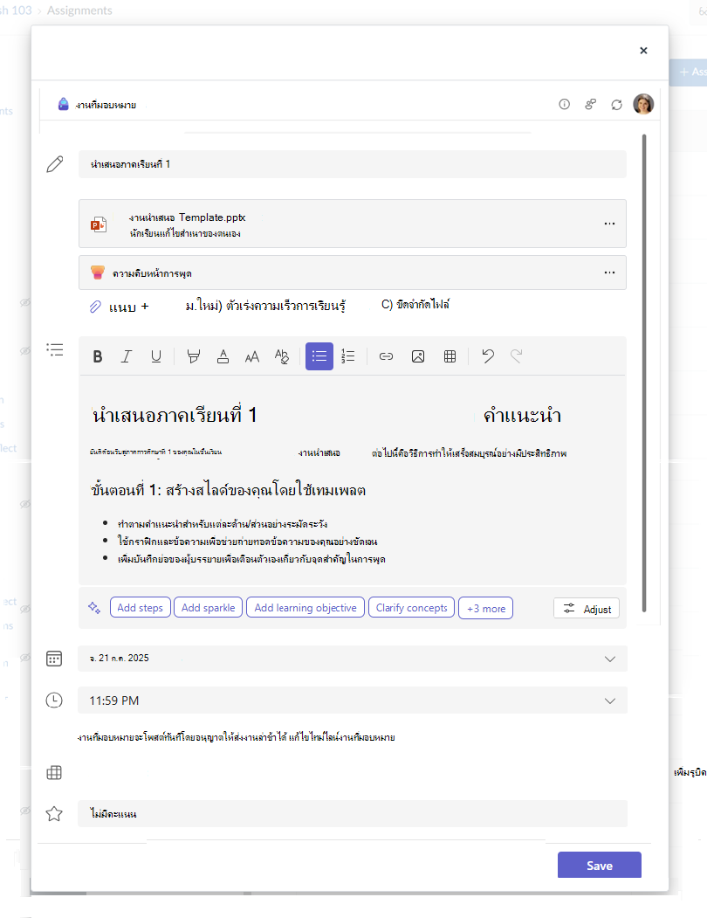This screenshot has width=707, height=918.
Task: Insert an image
Action: click(418, 356)
